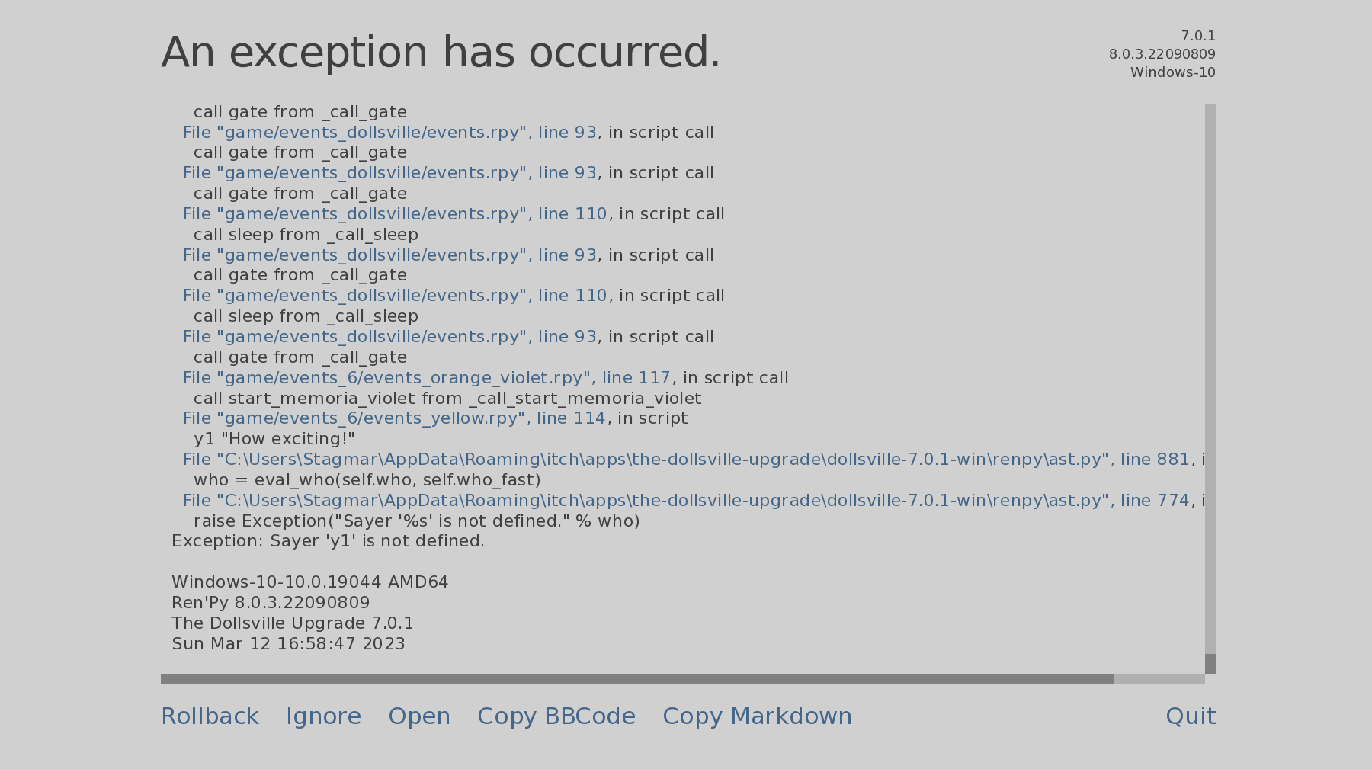This screenshot has height=769, width=1372.
Task: Open events_orange_violet.rpy line 117 link
Action: (427, 378)
